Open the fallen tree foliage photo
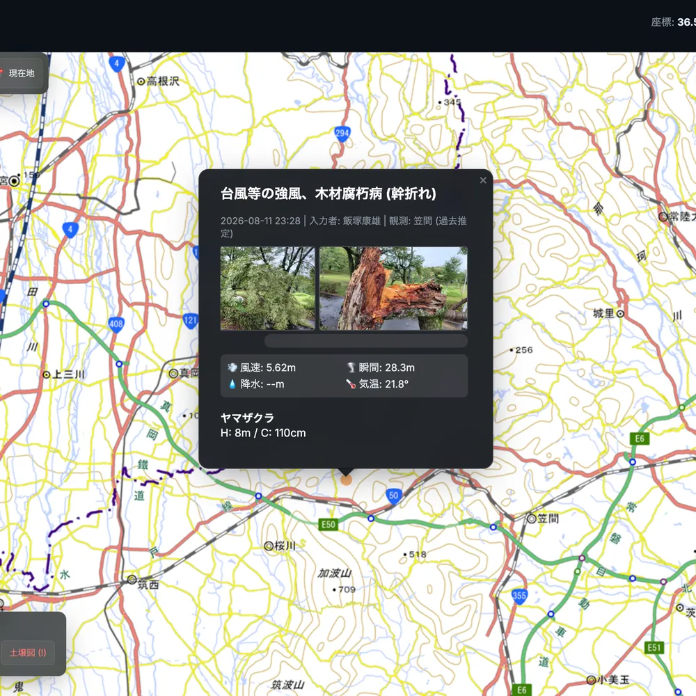 pos(267,289)
